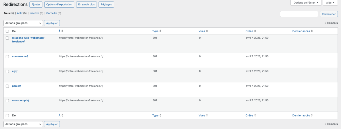The width and height of the screenshot is (341, 129).
Task: Tick select-all checkbox in table header
Action: (7, 31)
